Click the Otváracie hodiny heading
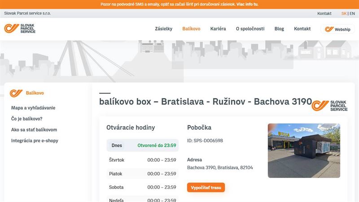 pyautogui.click(x=131, y=127)
